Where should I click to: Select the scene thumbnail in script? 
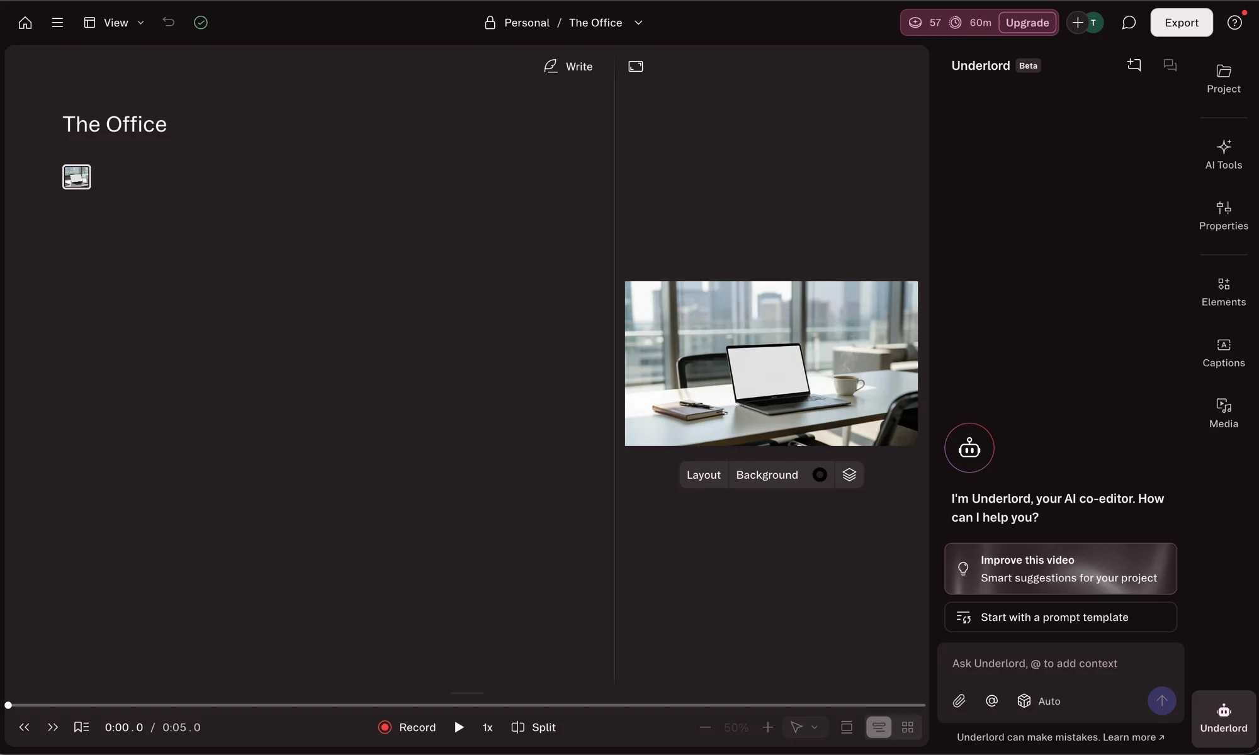pyautogui.click(x=77, y=177)
